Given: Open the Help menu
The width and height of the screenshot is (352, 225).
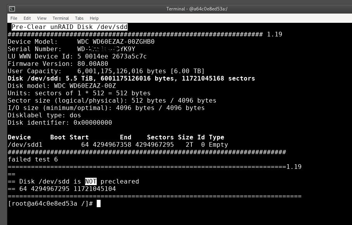Looking at the screenshot, I should click(x=94, y=18).
